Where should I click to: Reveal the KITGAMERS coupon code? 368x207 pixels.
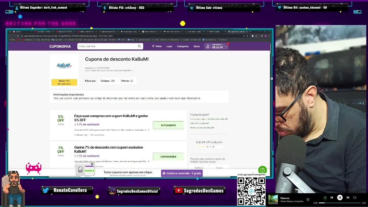pos(168,125)
